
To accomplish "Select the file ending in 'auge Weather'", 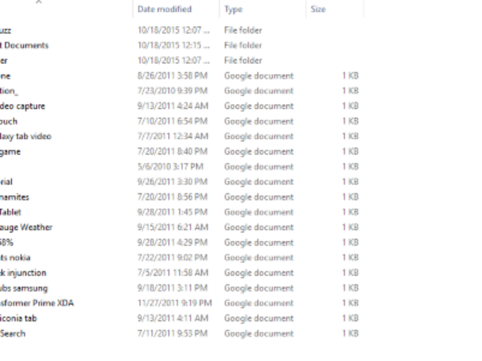I will 26,227.
